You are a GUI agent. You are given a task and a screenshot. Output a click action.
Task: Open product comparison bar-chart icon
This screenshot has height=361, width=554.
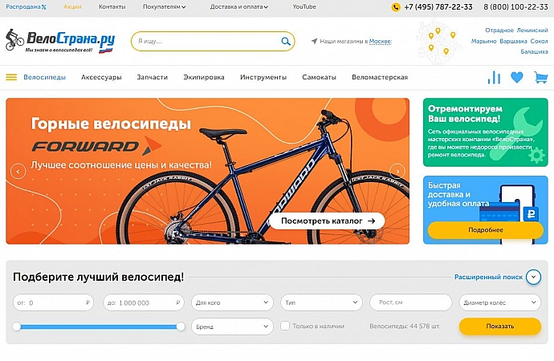pos(494,77)
